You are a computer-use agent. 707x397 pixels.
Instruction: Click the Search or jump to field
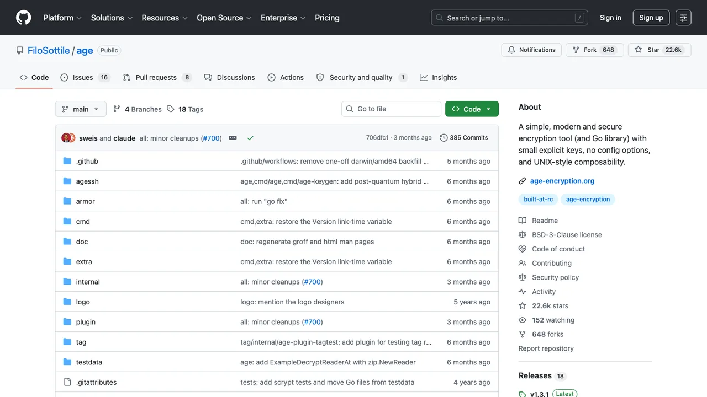[509, 18]
